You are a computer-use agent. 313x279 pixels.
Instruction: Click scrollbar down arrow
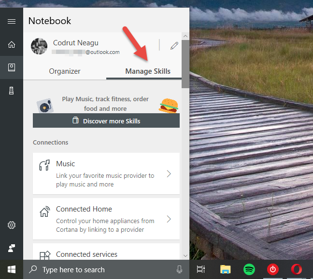pos(185,256)
